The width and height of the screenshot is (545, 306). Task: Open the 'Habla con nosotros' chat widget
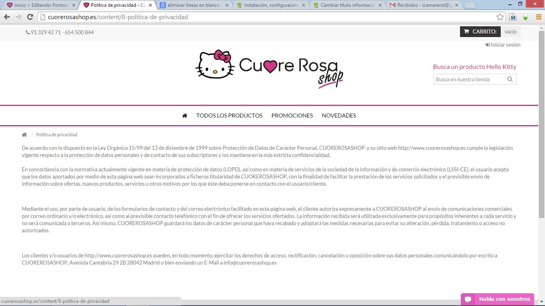coord(498,299)
